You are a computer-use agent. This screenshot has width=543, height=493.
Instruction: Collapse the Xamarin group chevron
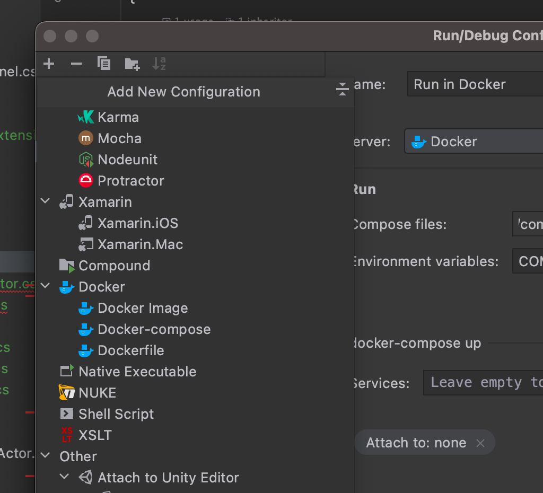click(45, 201)
